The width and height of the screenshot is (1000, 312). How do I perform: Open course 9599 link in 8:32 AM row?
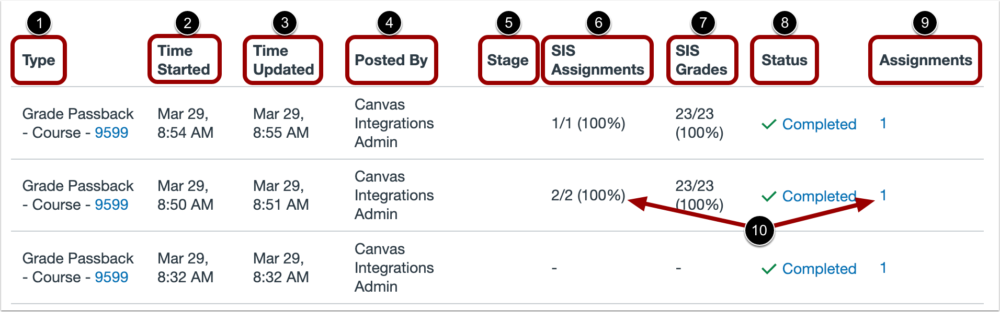pyautogui.click(x=111, y=277)
